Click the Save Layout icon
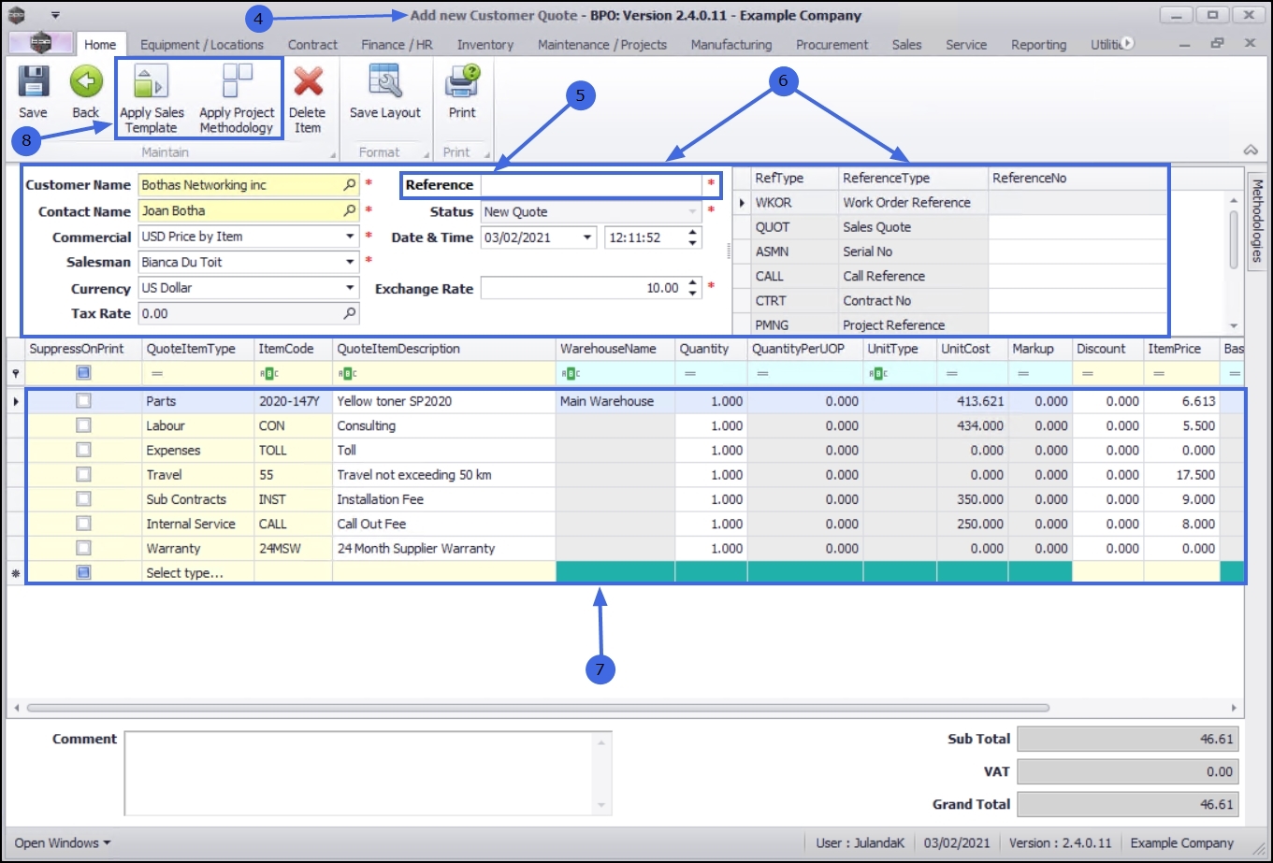 (384, 83)
